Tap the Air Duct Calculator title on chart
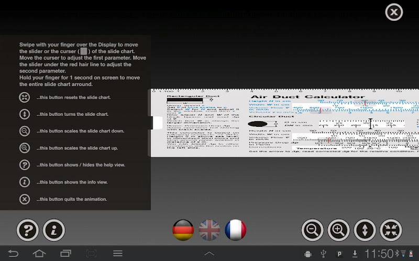The image size is (419, 261). pos(307,97)
